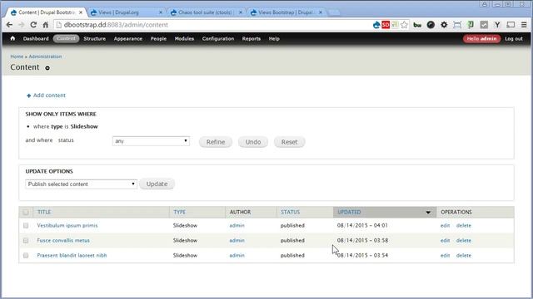Open the gear extension icon
The height and width of the screenshot is (299, 533).
tap(444, 25)
